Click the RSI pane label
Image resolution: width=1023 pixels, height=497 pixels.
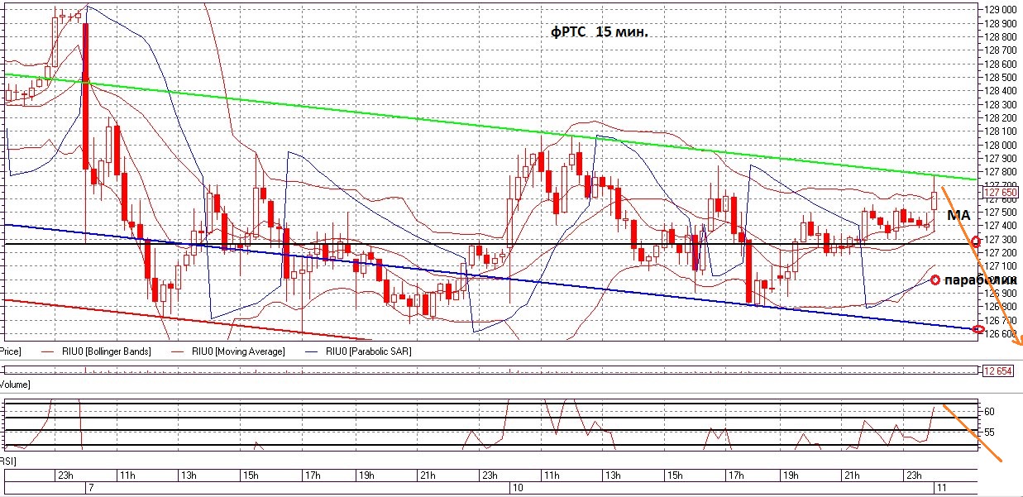click(x=8, y=461)
